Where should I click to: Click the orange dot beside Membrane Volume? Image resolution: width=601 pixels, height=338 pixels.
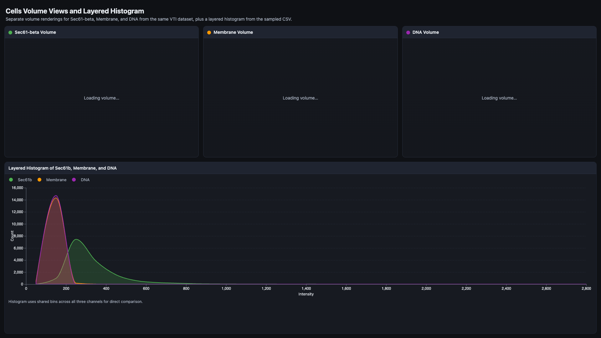pos(209,33)
